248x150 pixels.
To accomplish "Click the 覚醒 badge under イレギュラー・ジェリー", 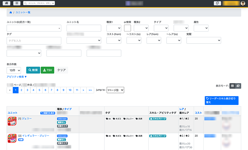I will pos(21,140).
